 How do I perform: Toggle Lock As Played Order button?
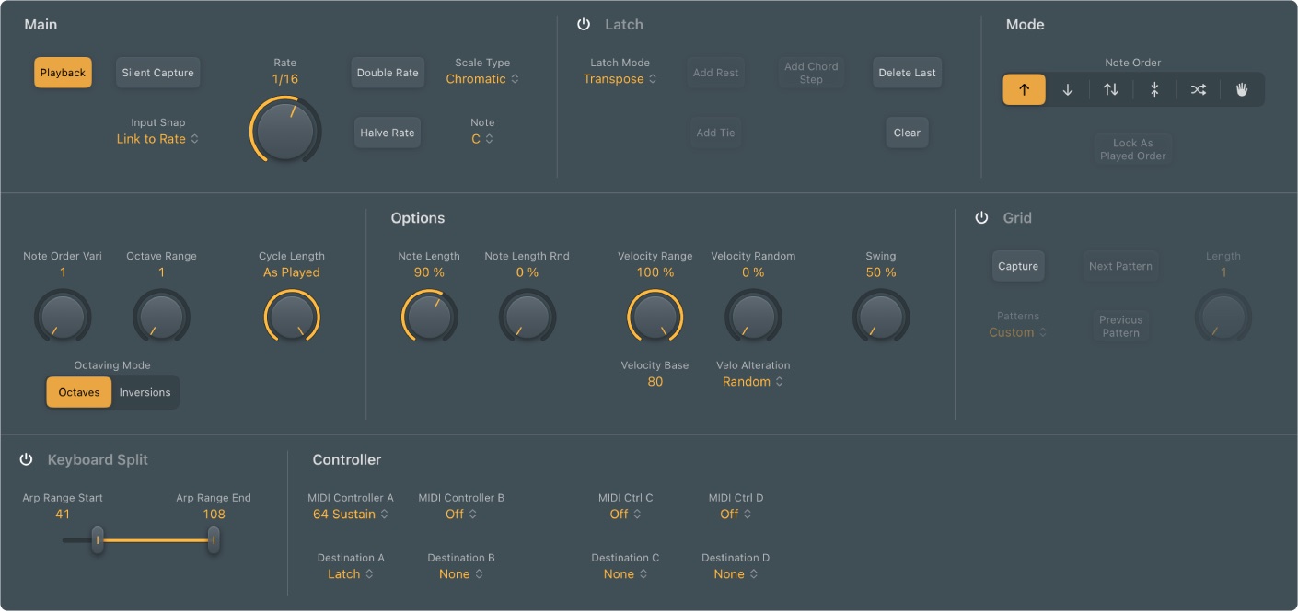tap(1132, 149)
